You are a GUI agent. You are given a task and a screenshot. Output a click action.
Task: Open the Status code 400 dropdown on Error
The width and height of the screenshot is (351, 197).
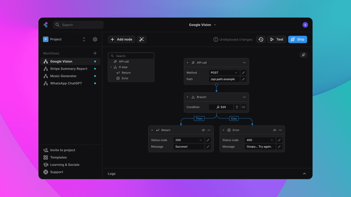pyautogui.click(x=259, y=140)
